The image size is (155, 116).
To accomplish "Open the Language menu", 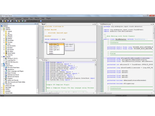I will pyautogui.click(x=18, y=18).
